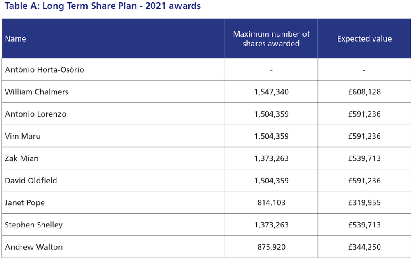Select Vim Maru's shares figure 1,504,359
Screen dimensions: 413x258
coord(271,136)
